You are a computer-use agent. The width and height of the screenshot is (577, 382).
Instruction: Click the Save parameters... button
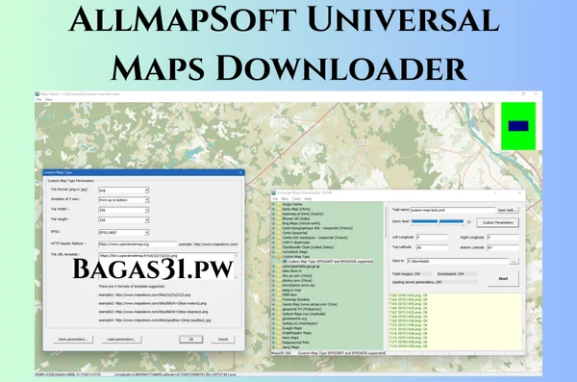73,340
